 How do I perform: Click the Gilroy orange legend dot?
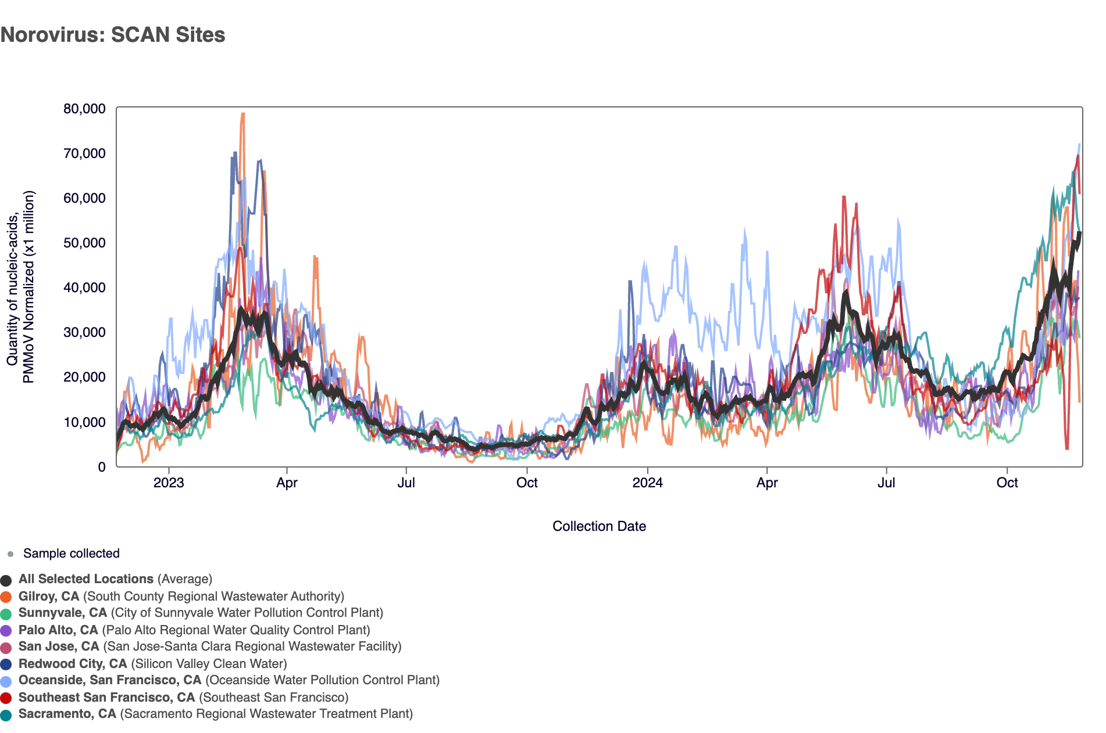coord(6,597)
